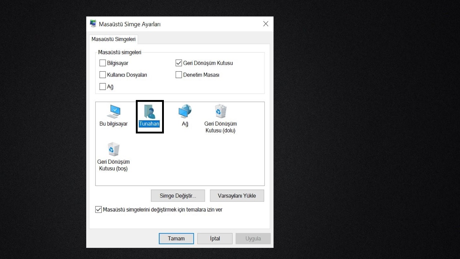
Task: Select Geri Dönüşüm Kutusu (boş) icon
Action: tap(114, 149)
